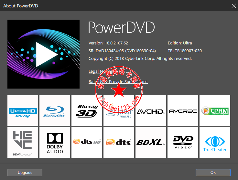
Task: Click the Upgrade button
Action: point(25,173)
